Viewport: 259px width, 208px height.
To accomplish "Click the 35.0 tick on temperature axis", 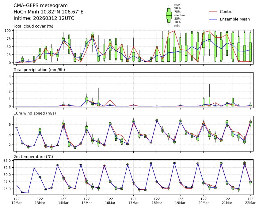I will coord(8,161).
